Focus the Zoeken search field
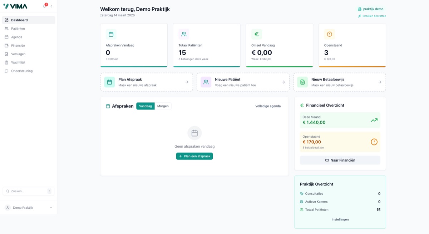 click(29, 191)
